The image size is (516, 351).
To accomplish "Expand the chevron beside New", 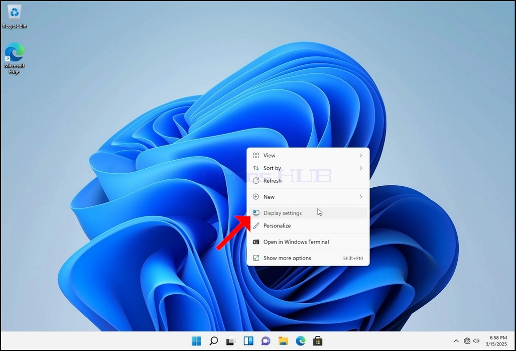I will tap(361, 197).
